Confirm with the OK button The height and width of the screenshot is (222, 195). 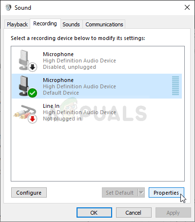tap(94, 213)
